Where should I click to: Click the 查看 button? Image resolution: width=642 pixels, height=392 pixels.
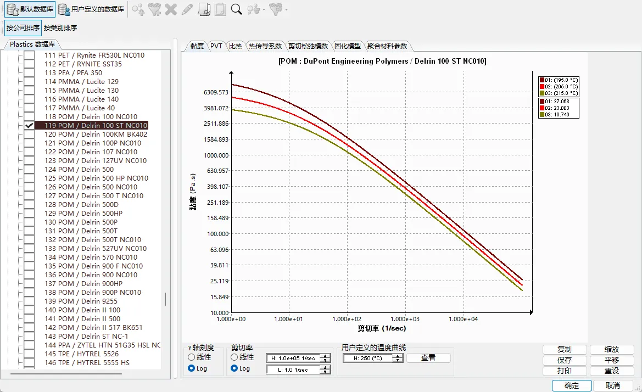click(x=428, y=357)
